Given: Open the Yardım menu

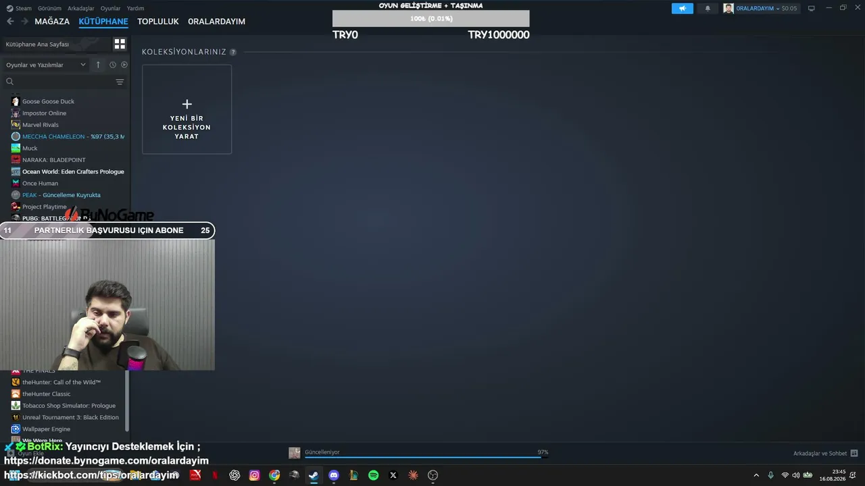Looking at the screenshot, I should pyautogui.click(x=135, y=8).
